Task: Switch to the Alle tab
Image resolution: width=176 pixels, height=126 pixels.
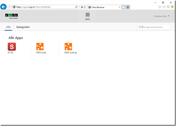Action: (8, 27)
